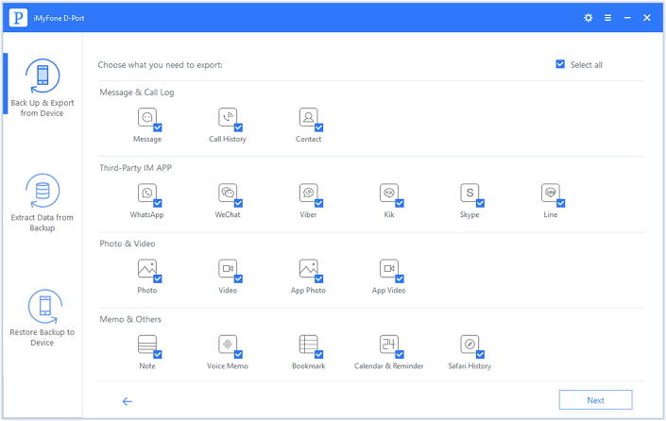Click the Contact icon
Image resolution: width=666 pixels, height=421 pixels.
308,117
